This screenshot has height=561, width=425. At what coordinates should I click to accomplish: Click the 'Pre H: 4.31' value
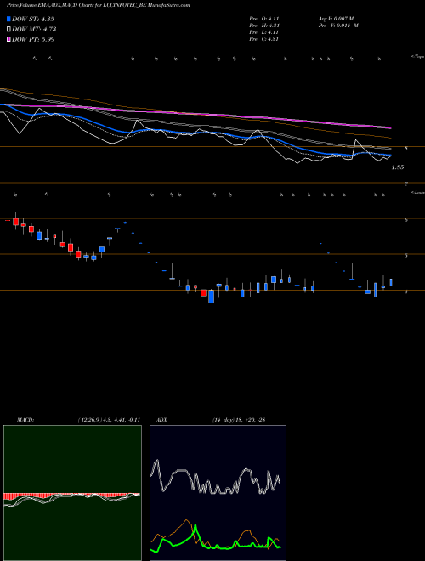tap(264, 25)
